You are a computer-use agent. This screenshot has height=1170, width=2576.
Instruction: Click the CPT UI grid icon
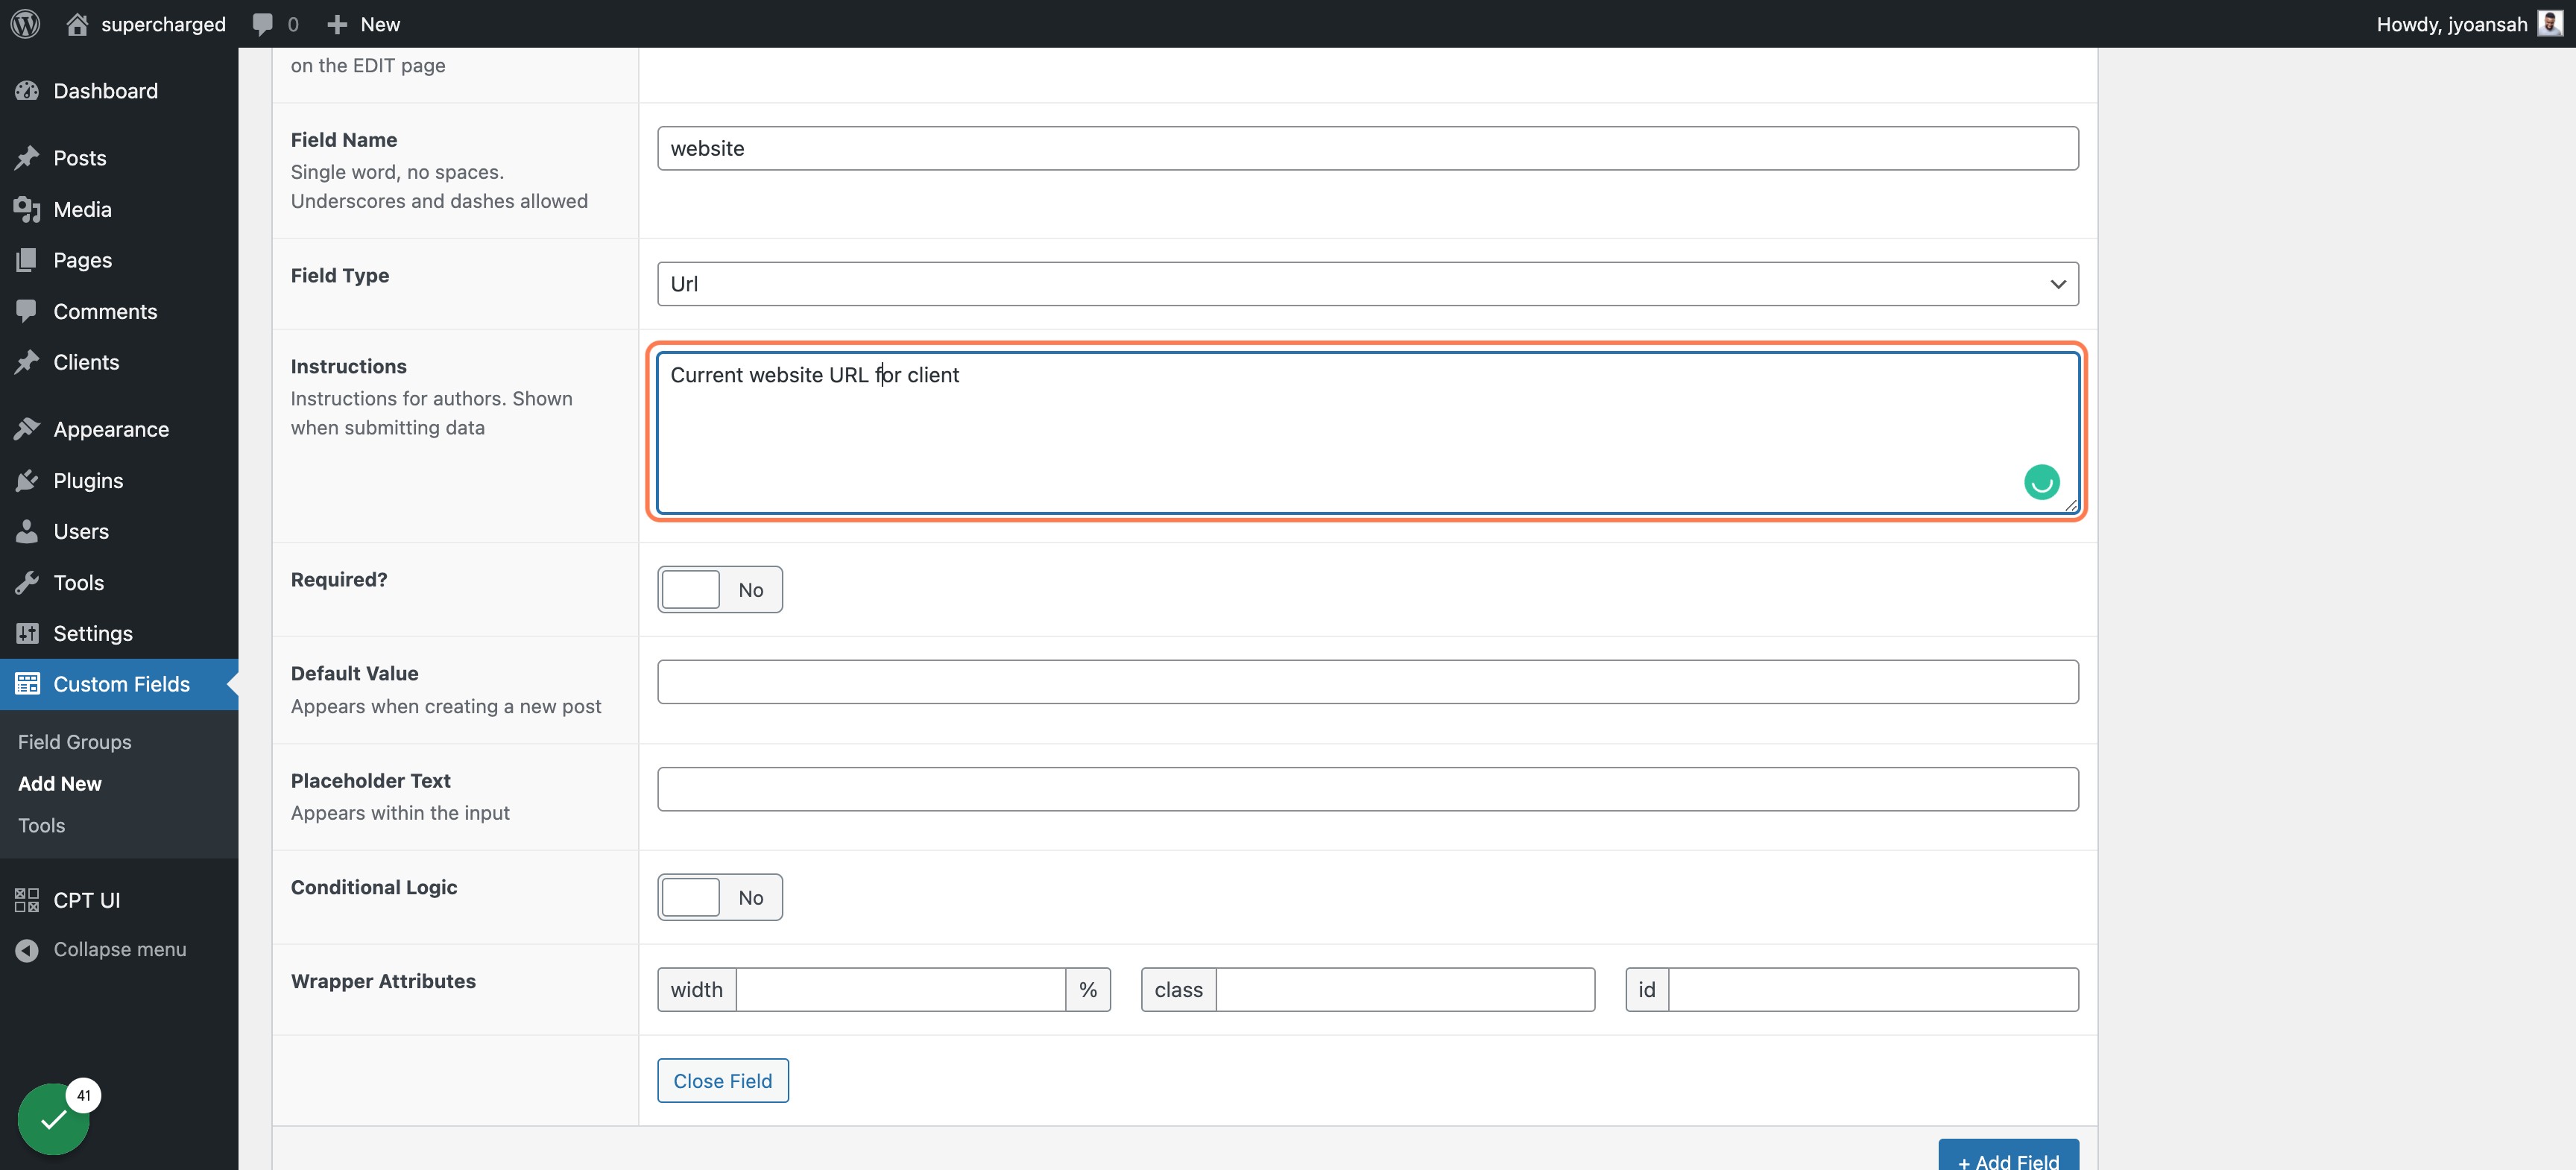tap(27, 900)
